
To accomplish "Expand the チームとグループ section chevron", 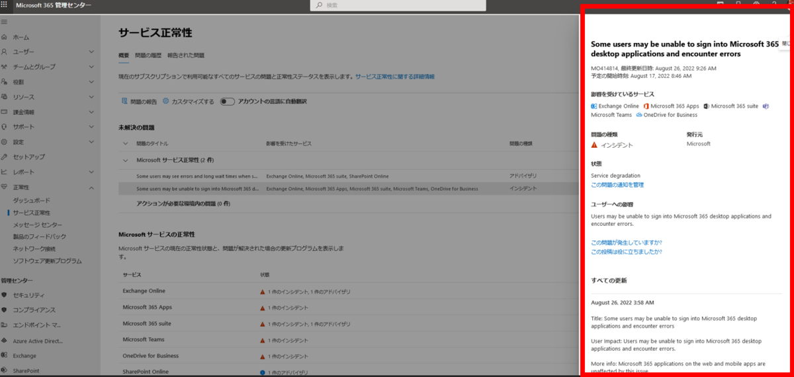I will pos(91,67).
